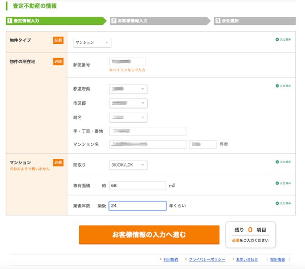This screenshot has width=305, height=269.
Task: Open the プライバシーポリシー link
Action: [x=207, y=259]
